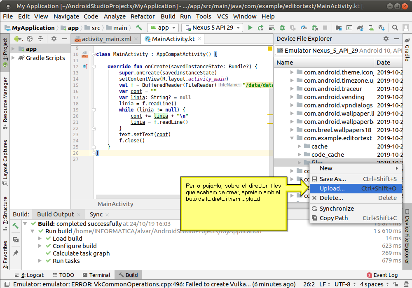Open the emulator device selection combo box

[x=339, y=50]
